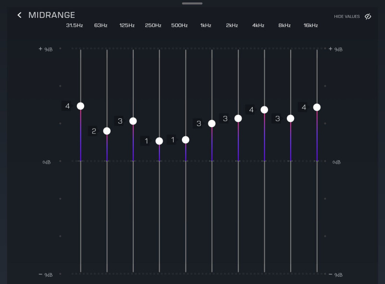Click the HIDE VALUES text label

tap(346, 17)
